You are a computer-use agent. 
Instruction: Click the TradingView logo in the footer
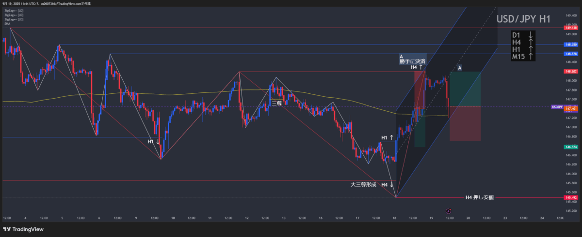click(x=22, y=229)
